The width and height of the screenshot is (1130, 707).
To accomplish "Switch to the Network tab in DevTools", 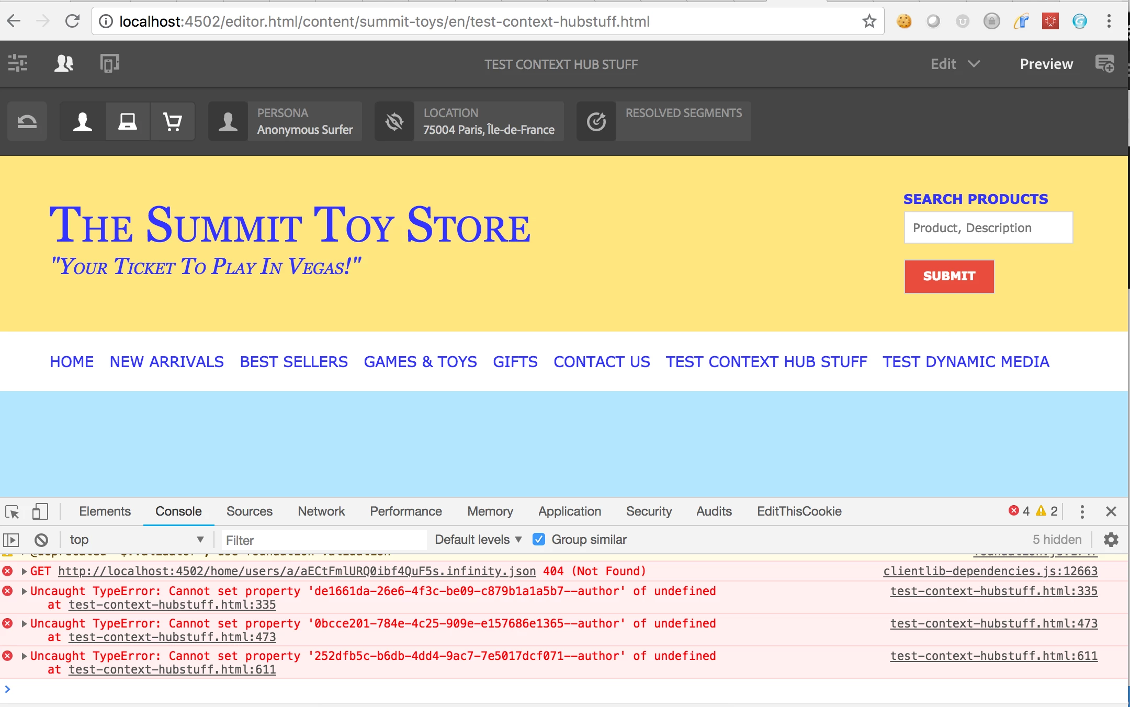I will 321,511.
